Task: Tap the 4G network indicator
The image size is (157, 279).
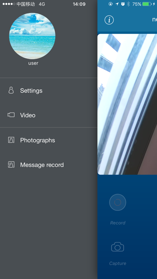Action: (42, 4)
